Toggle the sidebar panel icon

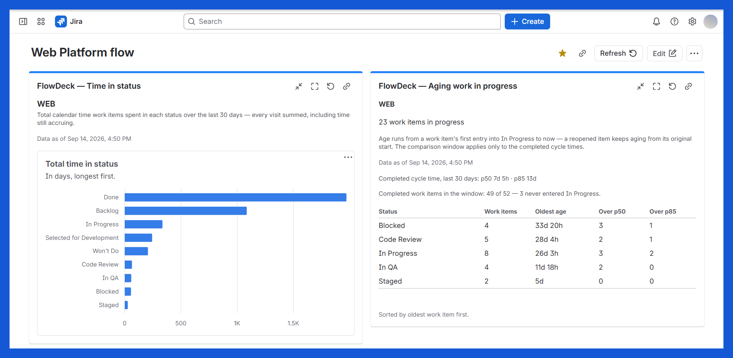[x=23, y=21]
